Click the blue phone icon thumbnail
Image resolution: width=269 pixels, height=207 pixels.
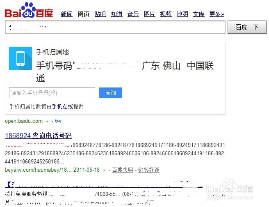pyautogui.click(x=21, y=58)
